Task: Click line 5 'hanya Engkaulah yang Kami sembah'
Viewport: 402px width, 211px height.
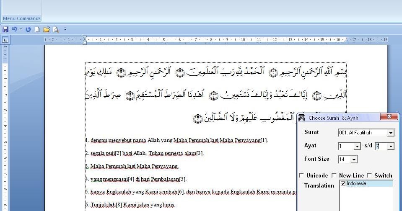Action: 191,192
